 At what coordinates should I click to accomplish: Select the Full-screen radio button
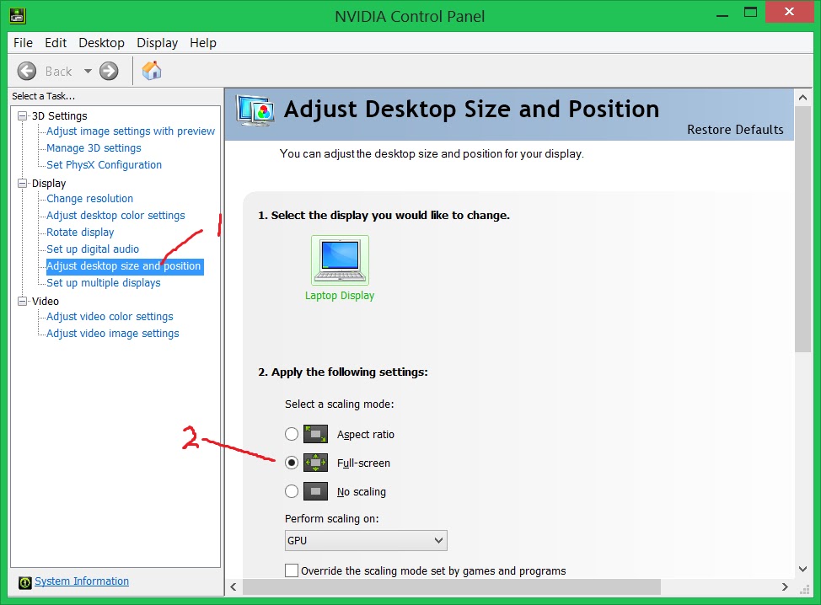pos(292,463)
